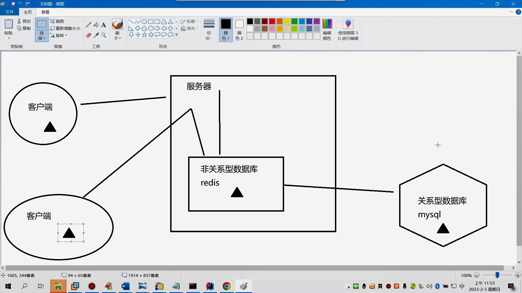Viewport: 522px width, 293px height.
Task: Click the horizontal scrollbar
Action: point(255,268)
